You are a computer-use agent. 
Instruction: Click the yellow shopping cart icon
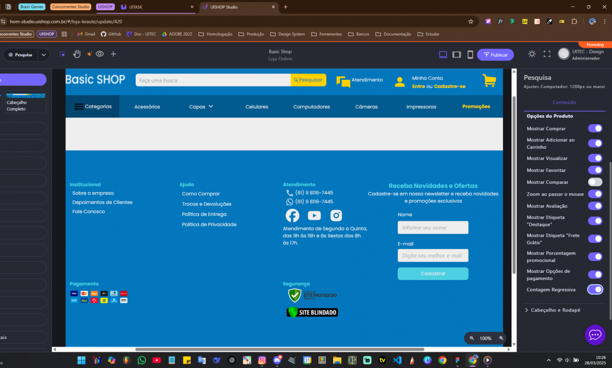489,80
